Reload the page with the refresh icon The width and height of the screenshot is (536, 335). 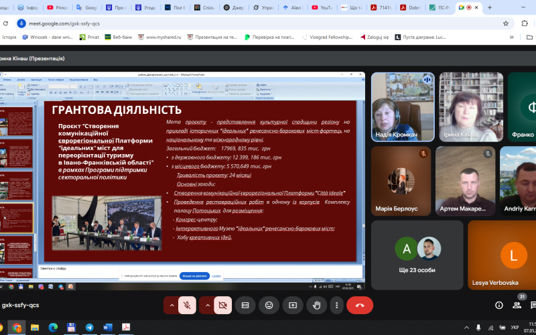click(5, 23)
